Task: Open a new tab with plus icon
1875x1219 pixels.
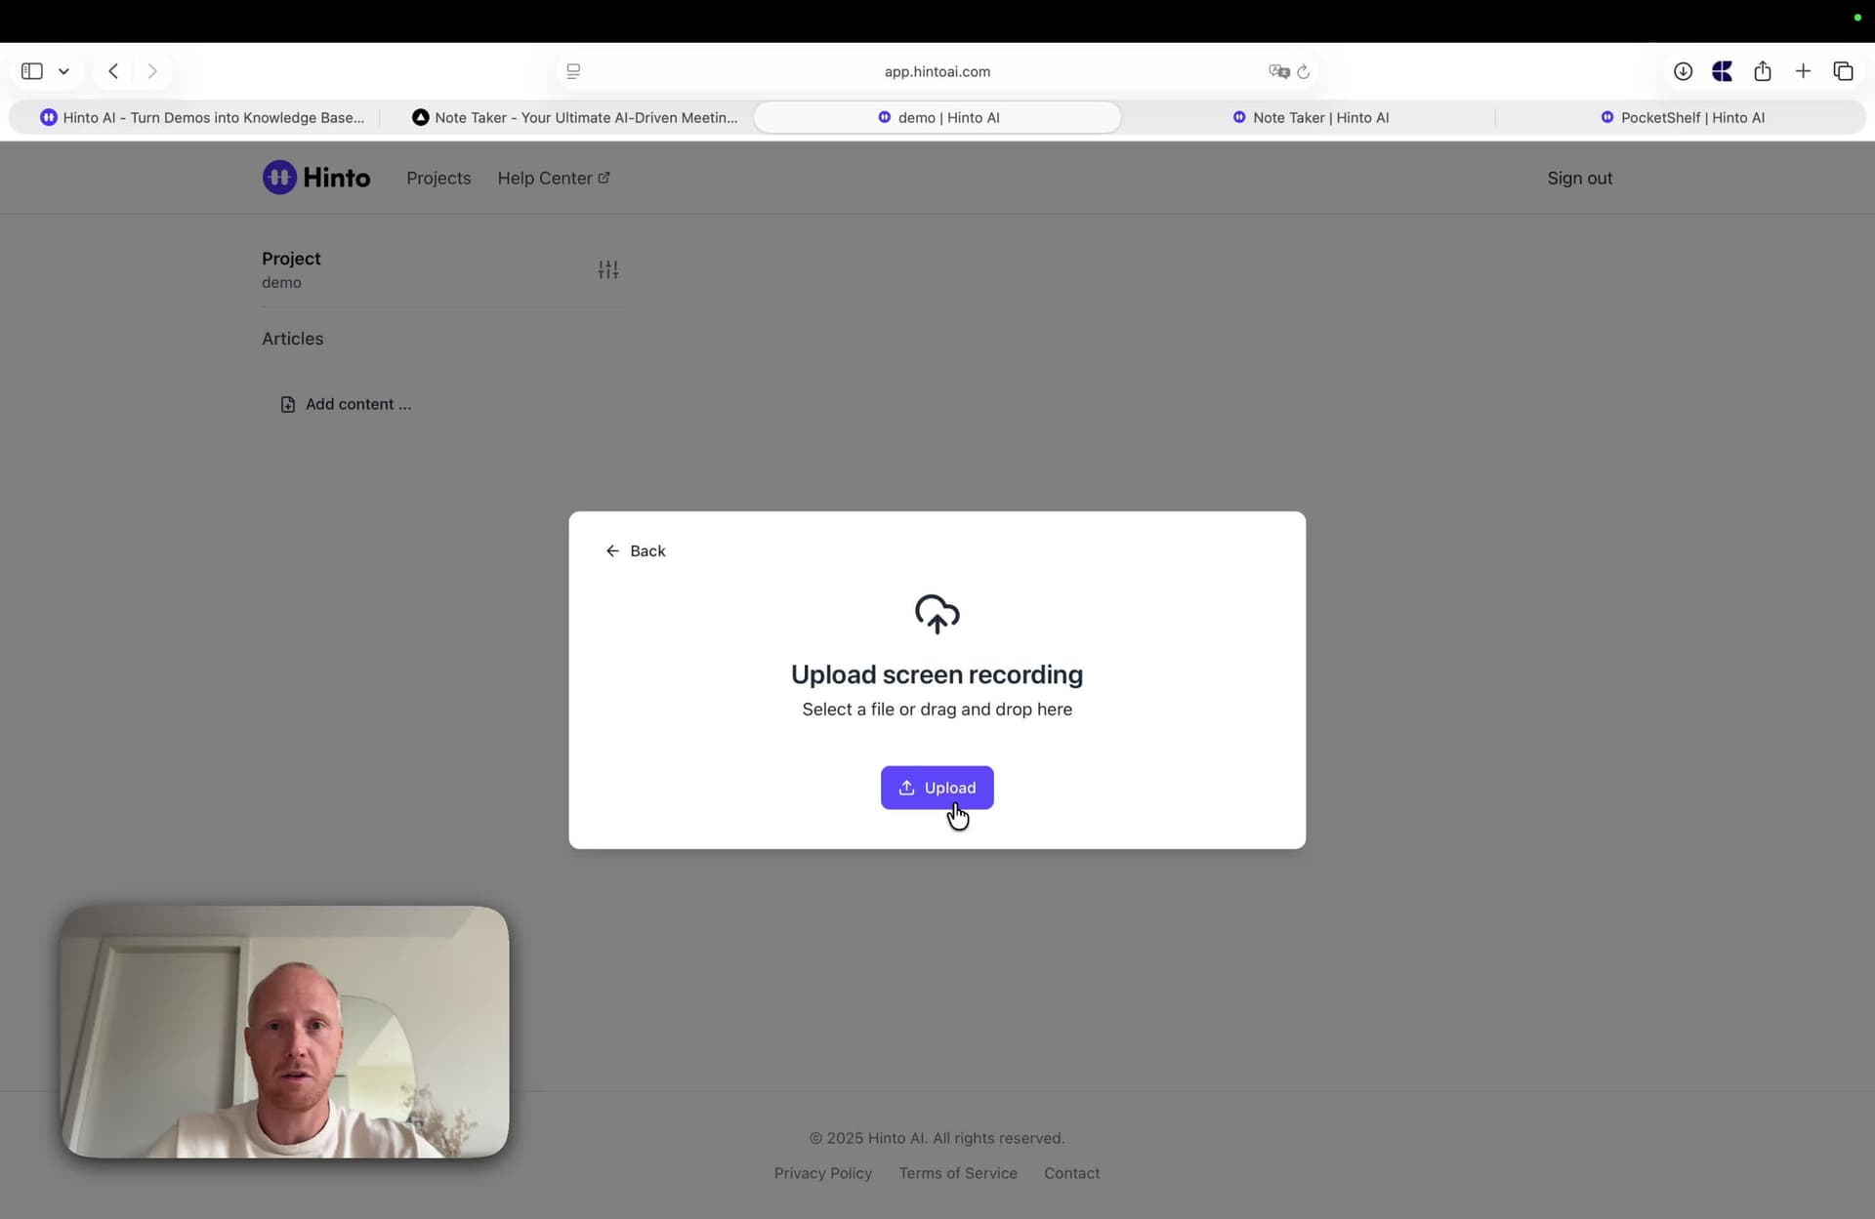Action: point(1803,71)
